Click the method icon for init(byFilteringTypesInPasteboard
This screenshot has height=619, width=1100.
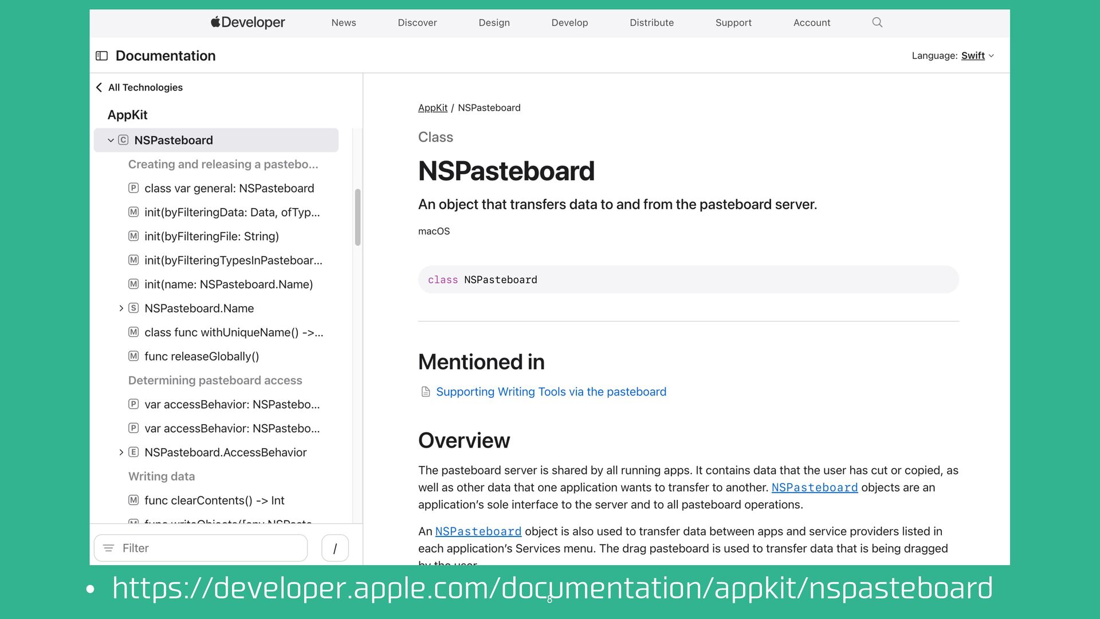point(133,260)
